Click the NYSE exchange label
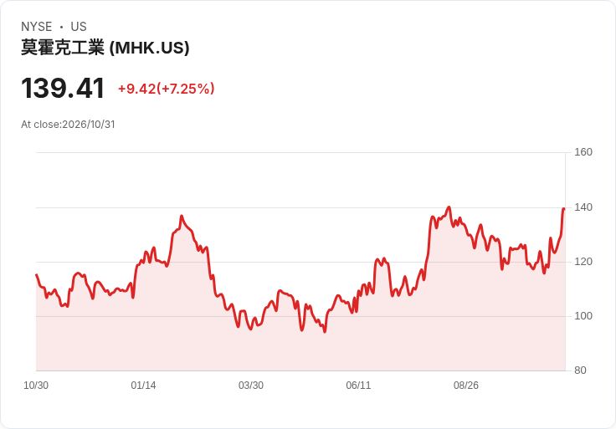 pyautogui.click(x=37, y=27)
